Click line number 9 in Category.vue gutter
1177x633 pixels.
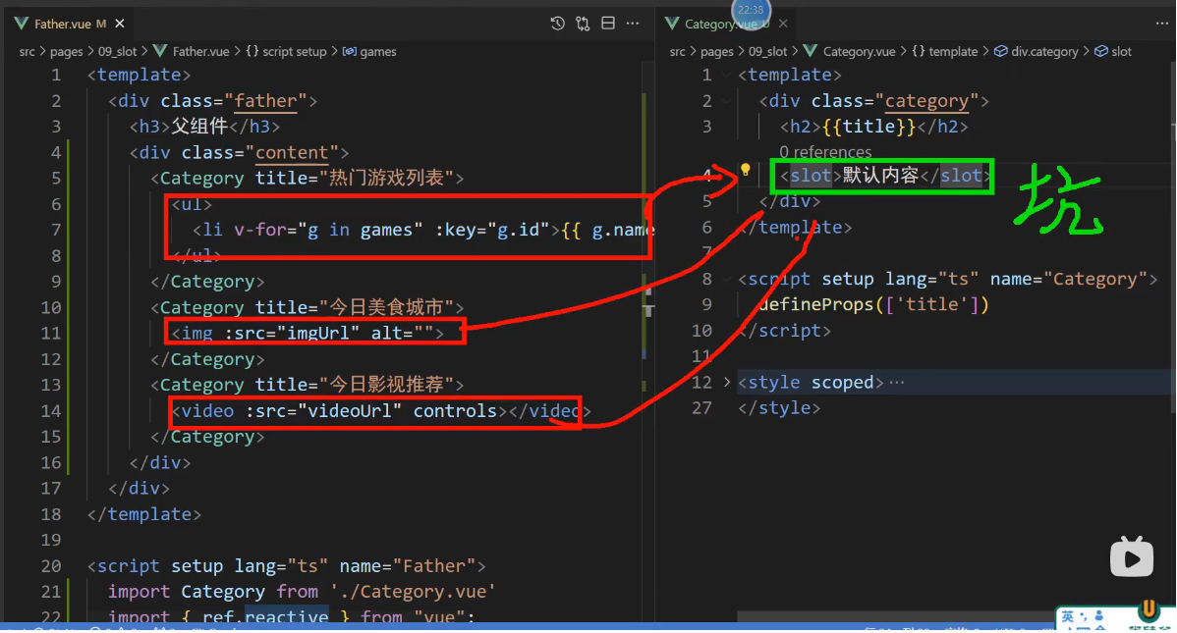pos(706,304)
